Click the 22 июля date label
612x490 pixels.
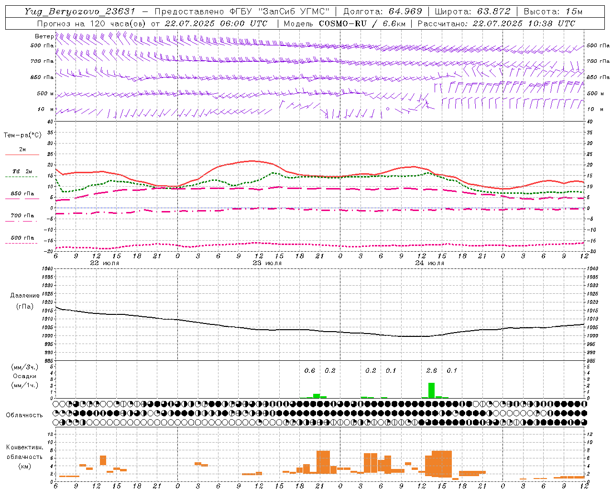coord(105,263)
